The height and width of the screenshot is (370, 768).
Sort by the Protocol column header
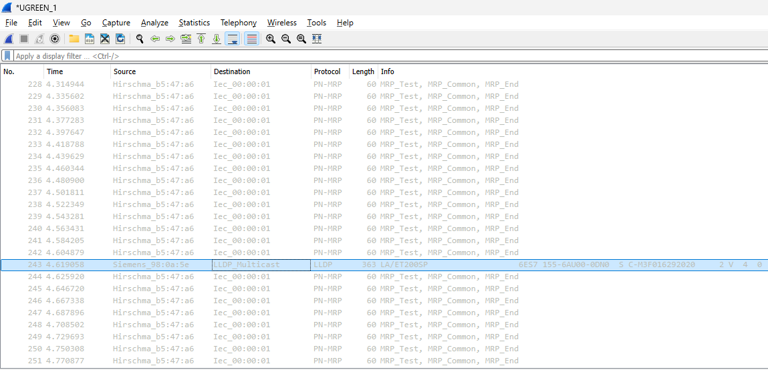click(x=331, y=71)
